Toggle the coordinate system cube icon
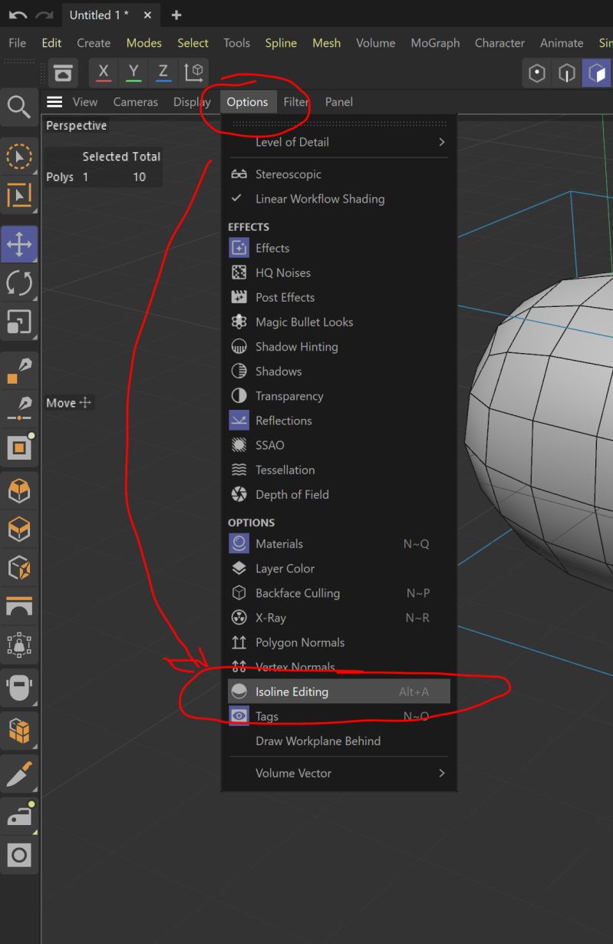The image size is (613, 944). pos(194,73)
